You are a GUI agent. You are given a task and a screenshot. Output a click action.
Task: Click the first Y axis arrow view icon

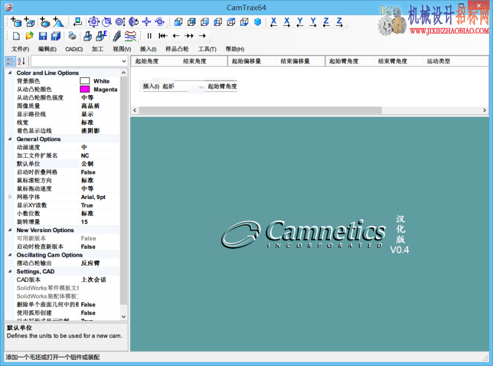pyautogui.click(x=300, y=22)
